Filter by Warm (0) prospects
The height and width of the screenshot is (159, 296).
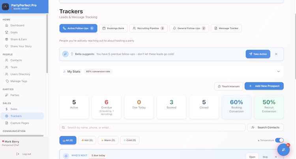[108, 140]
